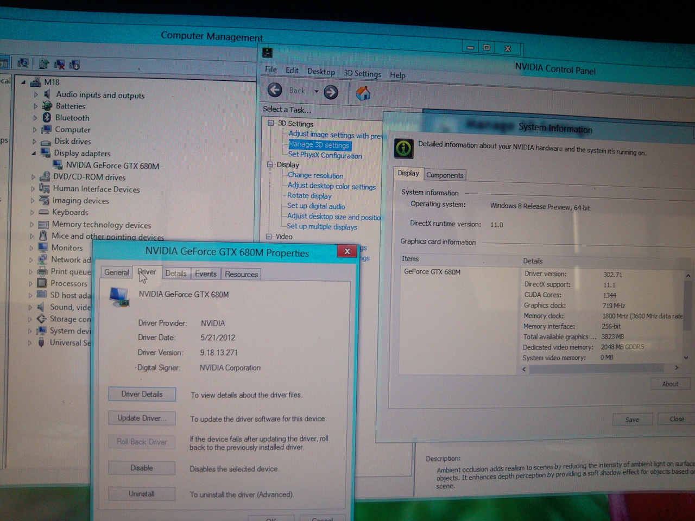Switch to Events tab in Properties dialog
Viewport: 695px width, 521px height.
pos(206,274)
